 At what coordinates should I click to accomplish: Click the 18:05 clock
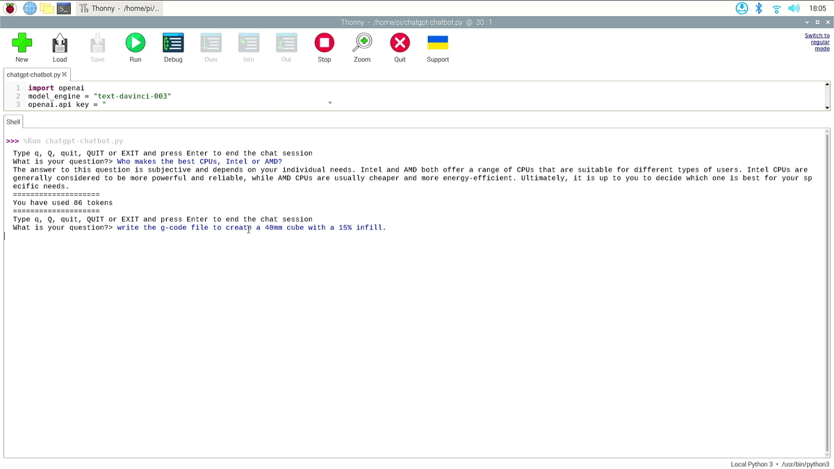click(x=817, y=8)
